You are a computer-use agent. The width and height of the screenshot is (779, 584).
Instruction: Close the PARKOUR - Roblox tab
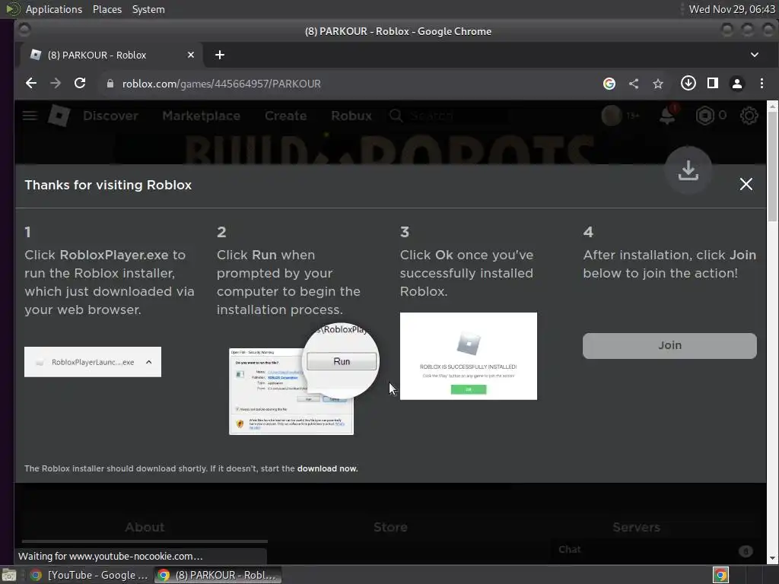[191, 55]
